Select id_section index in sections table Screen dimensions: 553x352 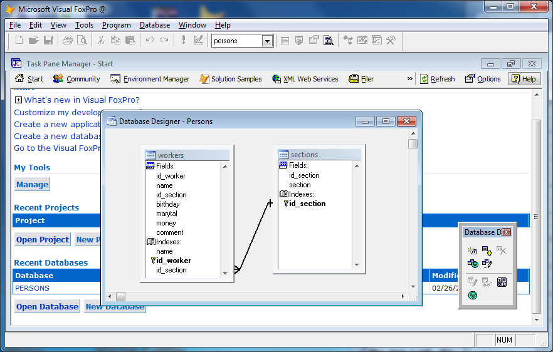(x=307, y=204)
